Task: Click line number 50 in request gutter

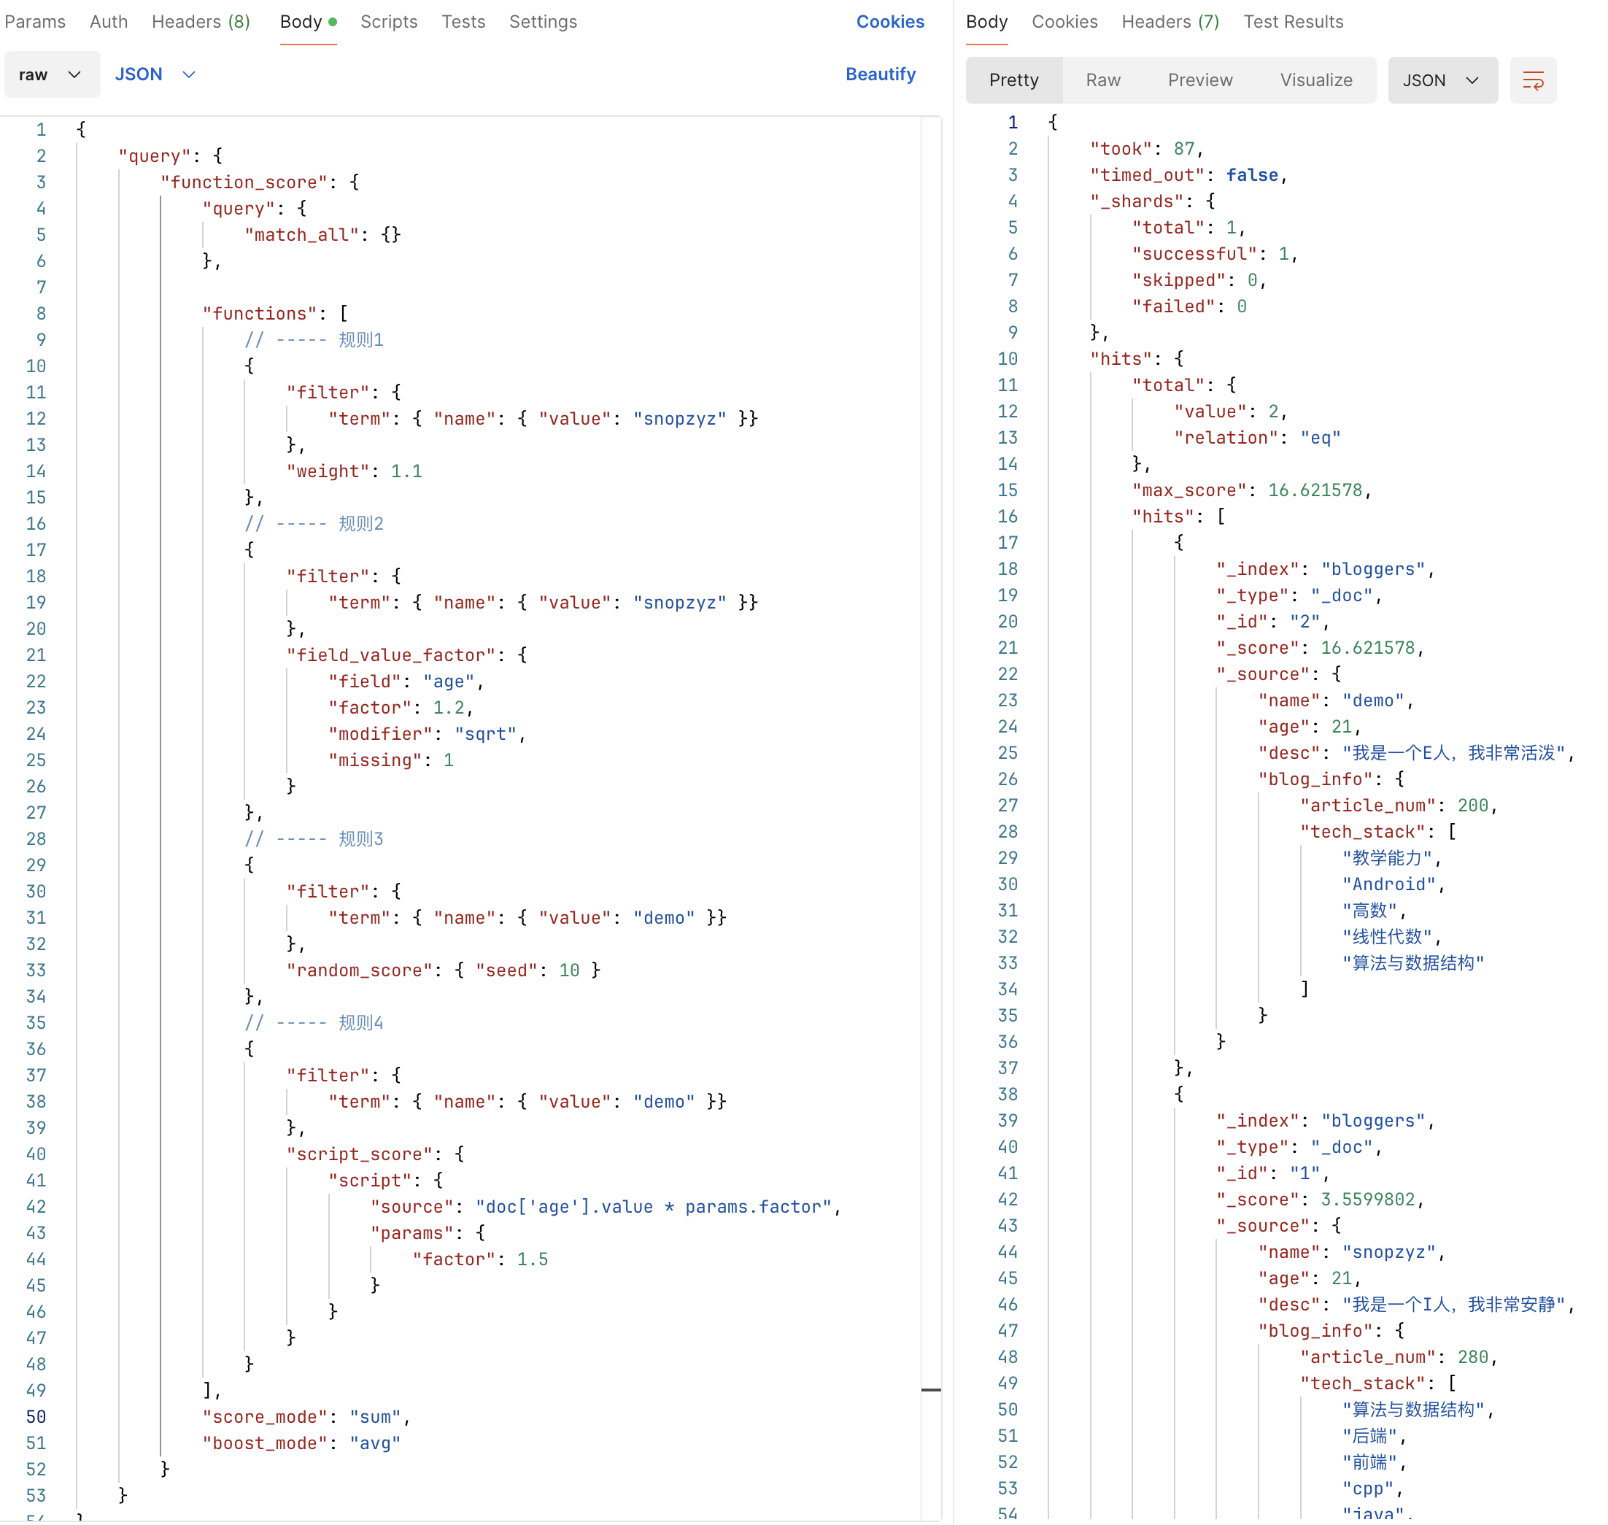Action: 36,1417
